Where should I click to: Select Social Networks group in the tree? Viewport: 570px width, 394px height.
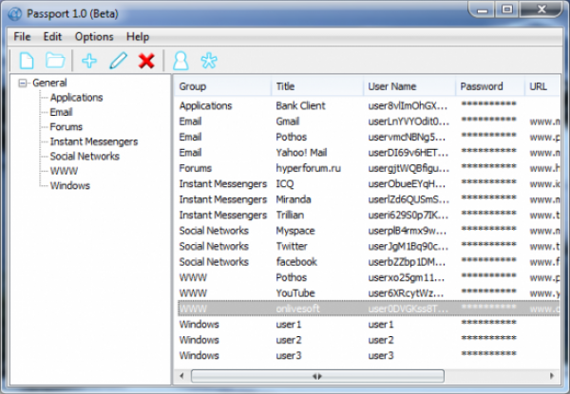click(85, 156)
